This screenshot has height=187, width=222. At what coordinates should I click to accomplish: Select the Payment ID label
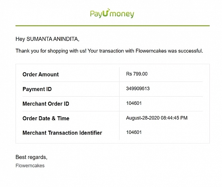tap(37, 89)
